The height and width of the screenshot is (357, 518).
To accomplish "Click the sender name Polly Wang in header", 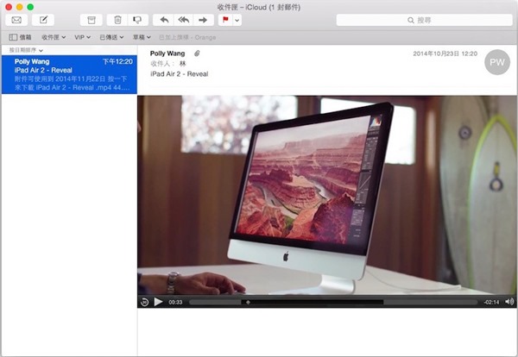I will 167,53.
